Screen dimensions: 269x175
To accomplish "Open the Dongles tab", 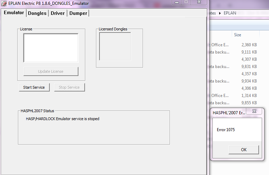I will coord(37,13).
